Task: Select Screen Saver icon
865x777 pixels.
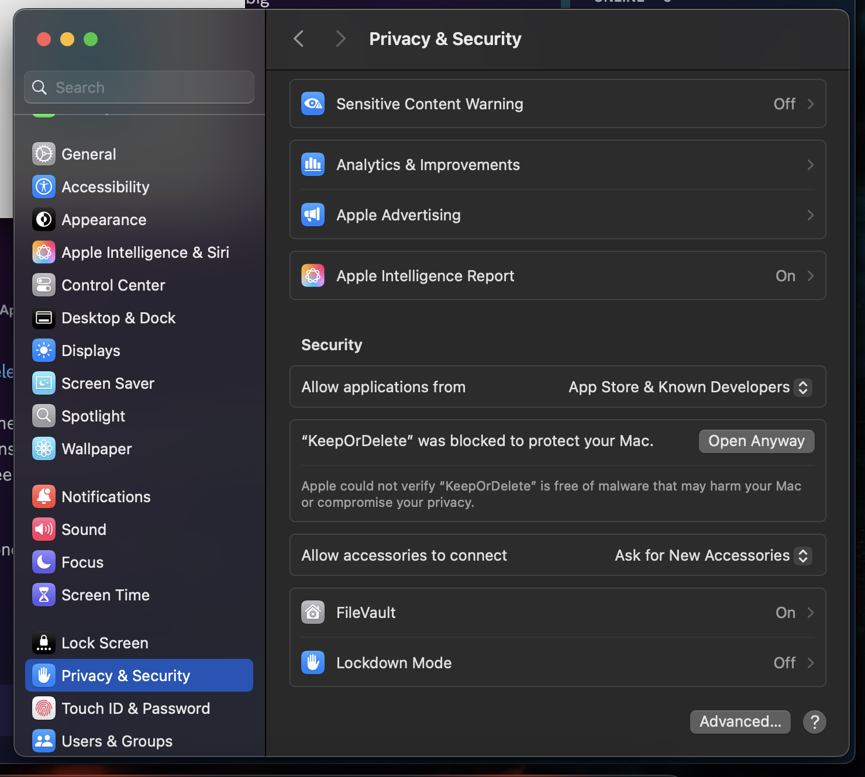Action: click(x=44, y=384)
